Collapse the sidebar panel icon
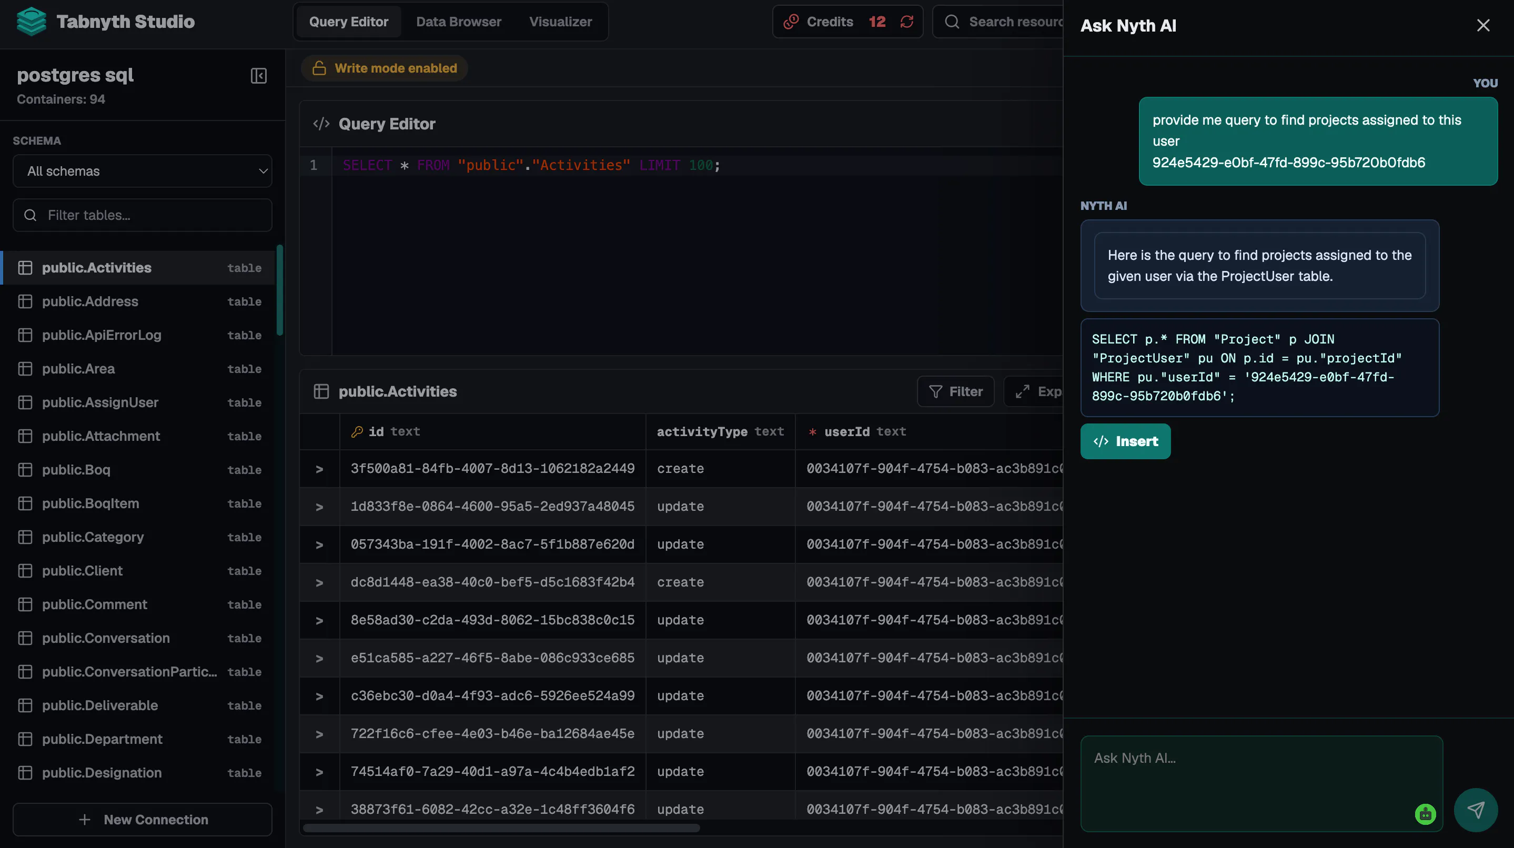This screenshot has width=1514, height=848. 259,76
